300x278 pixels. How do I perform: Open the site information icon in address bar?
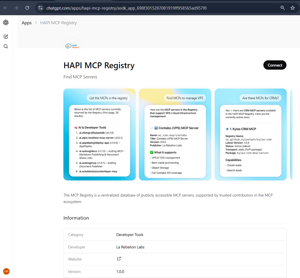(40, 8)
